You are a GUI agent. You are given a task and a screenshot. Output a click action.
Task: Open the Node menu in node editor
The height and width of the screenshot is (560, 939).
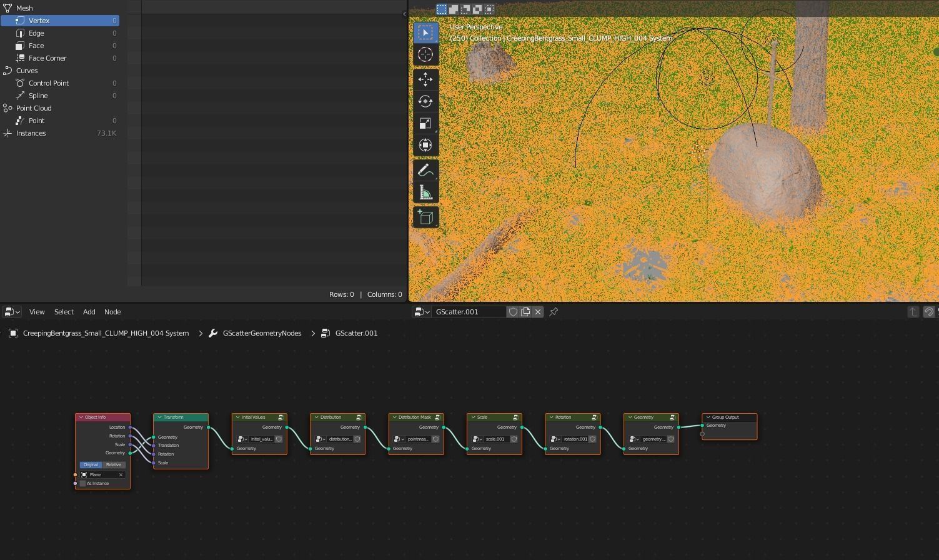coord(112,312)
